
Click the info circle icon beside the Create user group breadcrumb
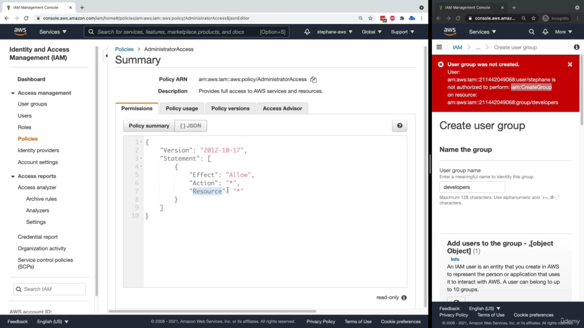576,47
